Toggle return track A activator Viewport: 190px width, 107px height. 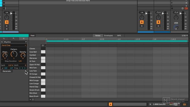point(142,22)
